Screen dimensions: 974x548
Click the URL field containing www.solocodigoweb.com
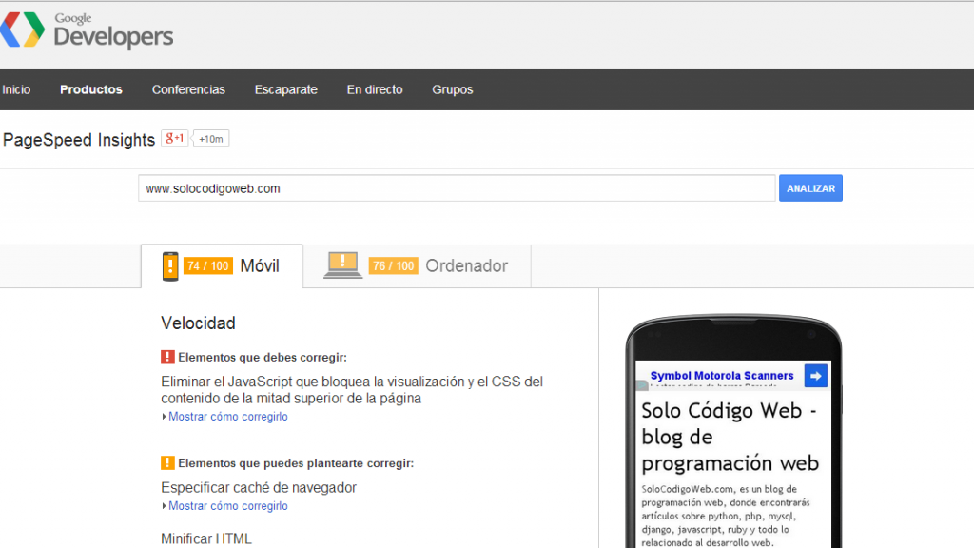(x=457, y=188)
